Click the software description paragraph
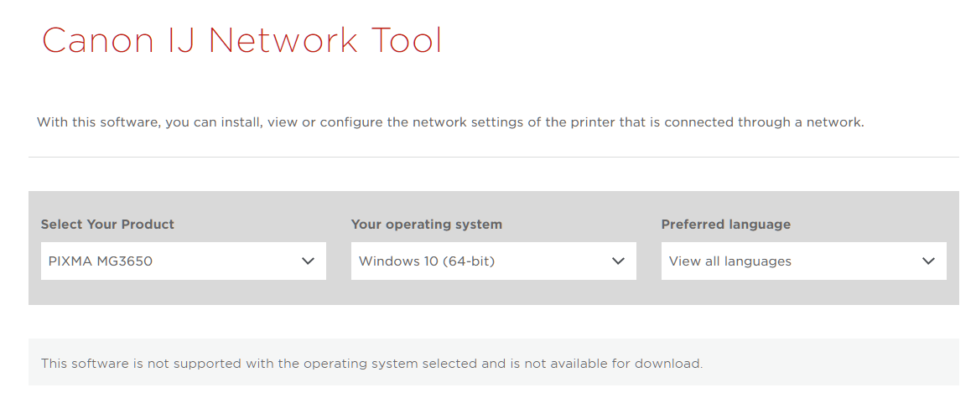 pyautogui.click(x=450, y=122)
